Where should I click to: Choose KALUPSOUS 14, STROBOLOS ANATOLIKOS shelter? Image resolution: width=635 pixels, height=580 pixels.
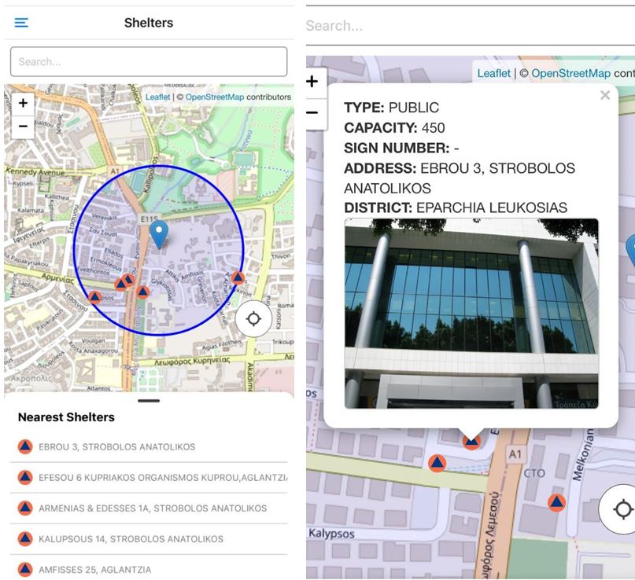pos(131,539)
